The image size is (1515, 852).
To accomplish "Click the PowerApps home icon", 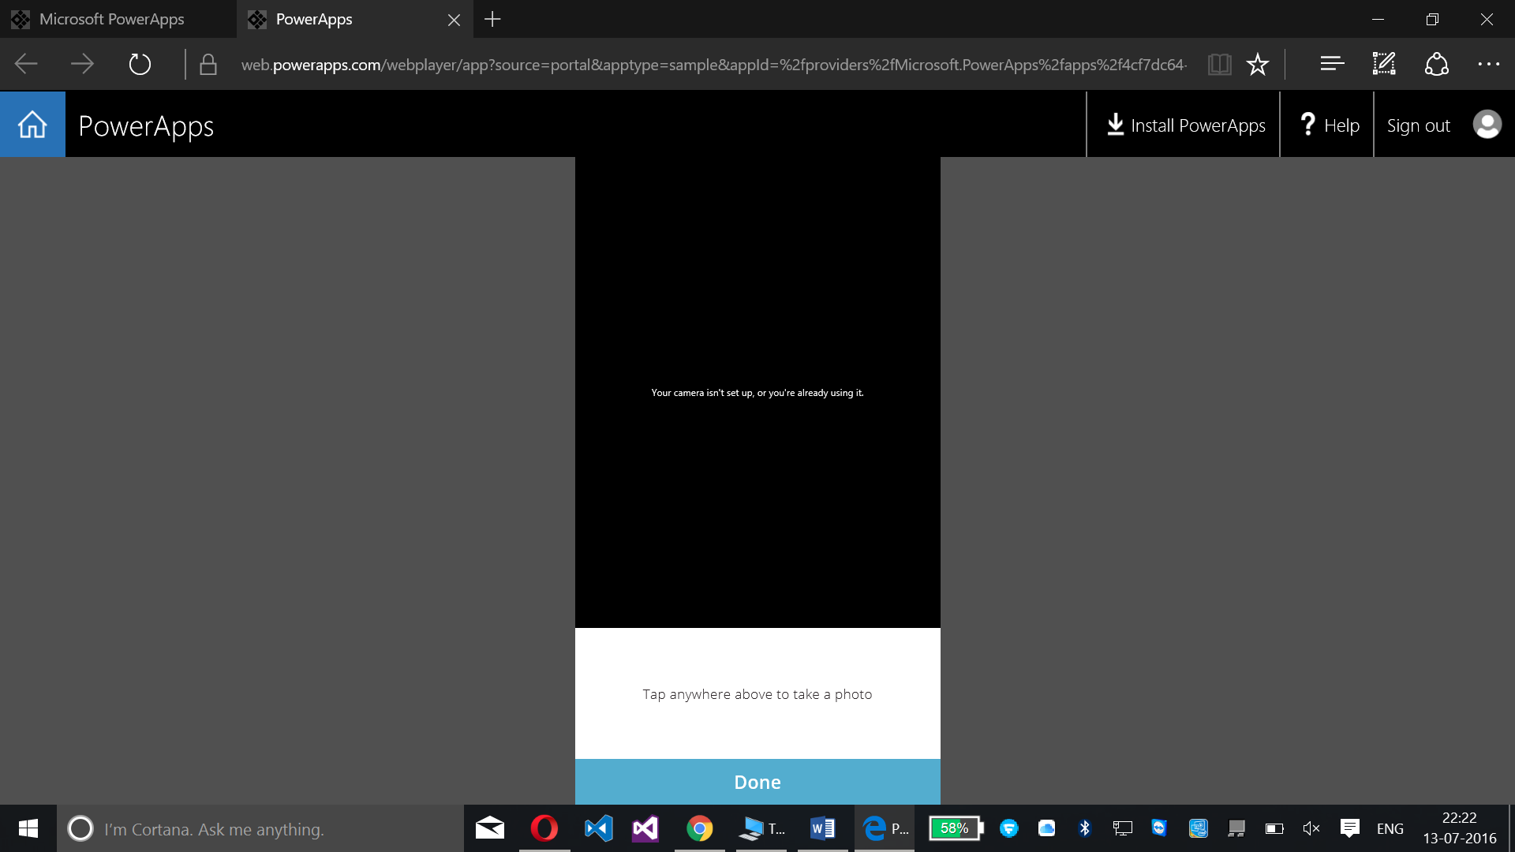I will [x=32, y=125].
